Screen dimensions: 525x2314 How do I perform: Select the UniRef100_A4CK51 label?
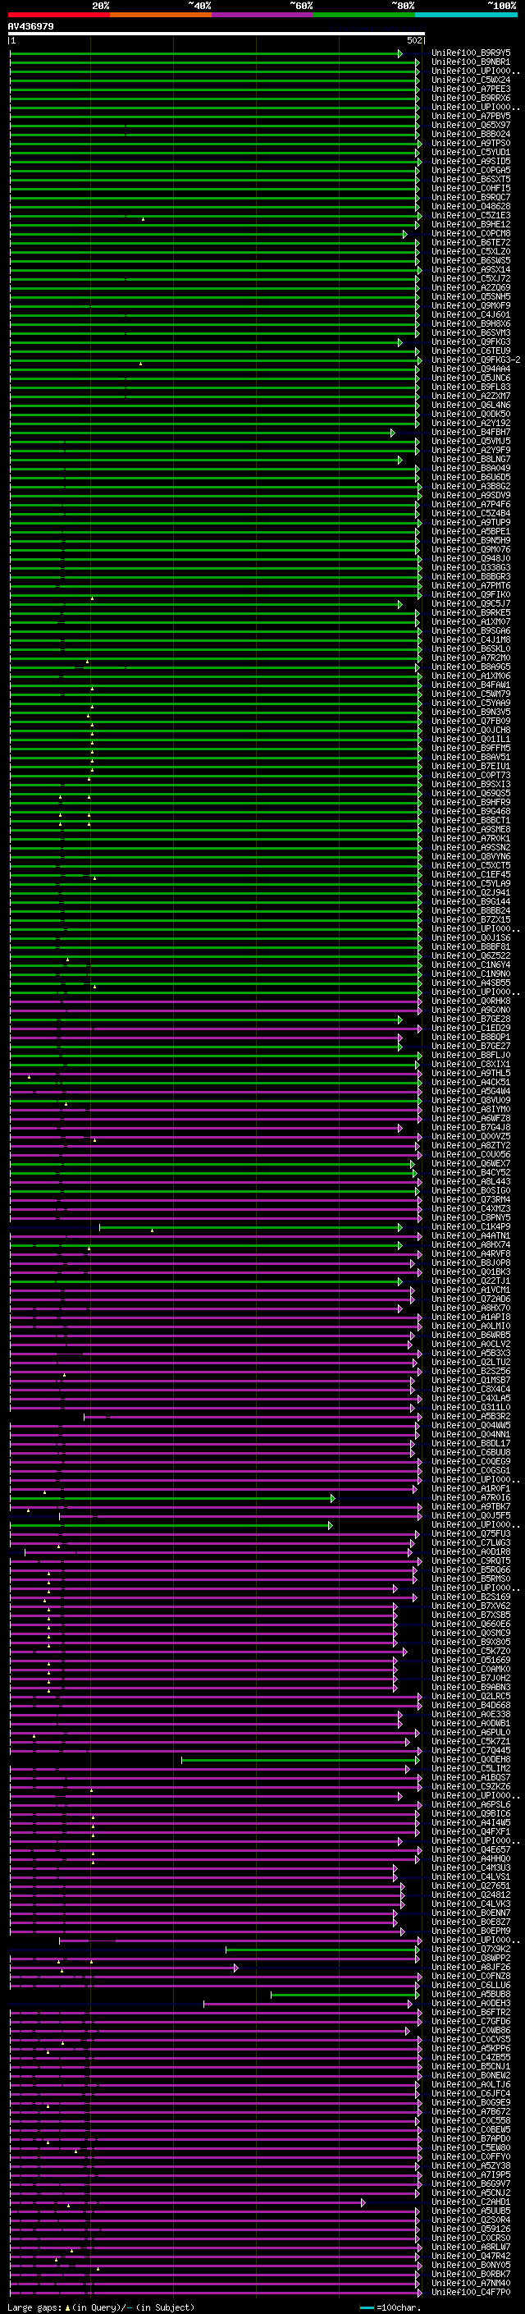click(x=471, y=1082)
